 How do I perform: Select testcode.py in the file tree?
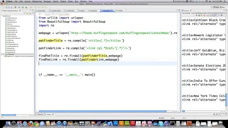(x=11, y=48)
